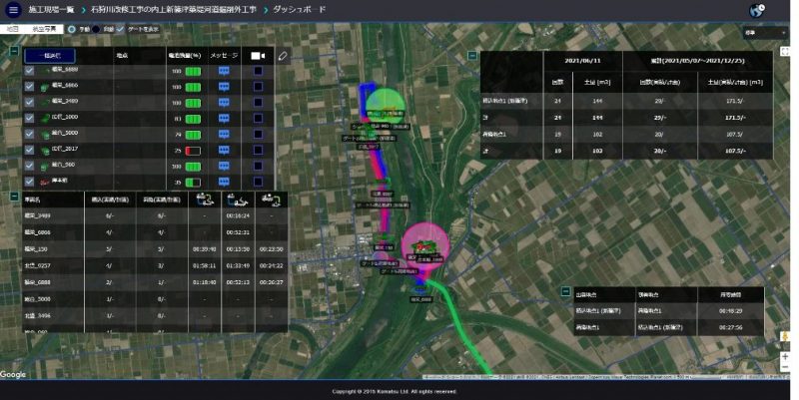Collapse the vehicle battery list panel
Image resolution: width=799 pixels, height=400 pixels.
click(x=14, y=51)
